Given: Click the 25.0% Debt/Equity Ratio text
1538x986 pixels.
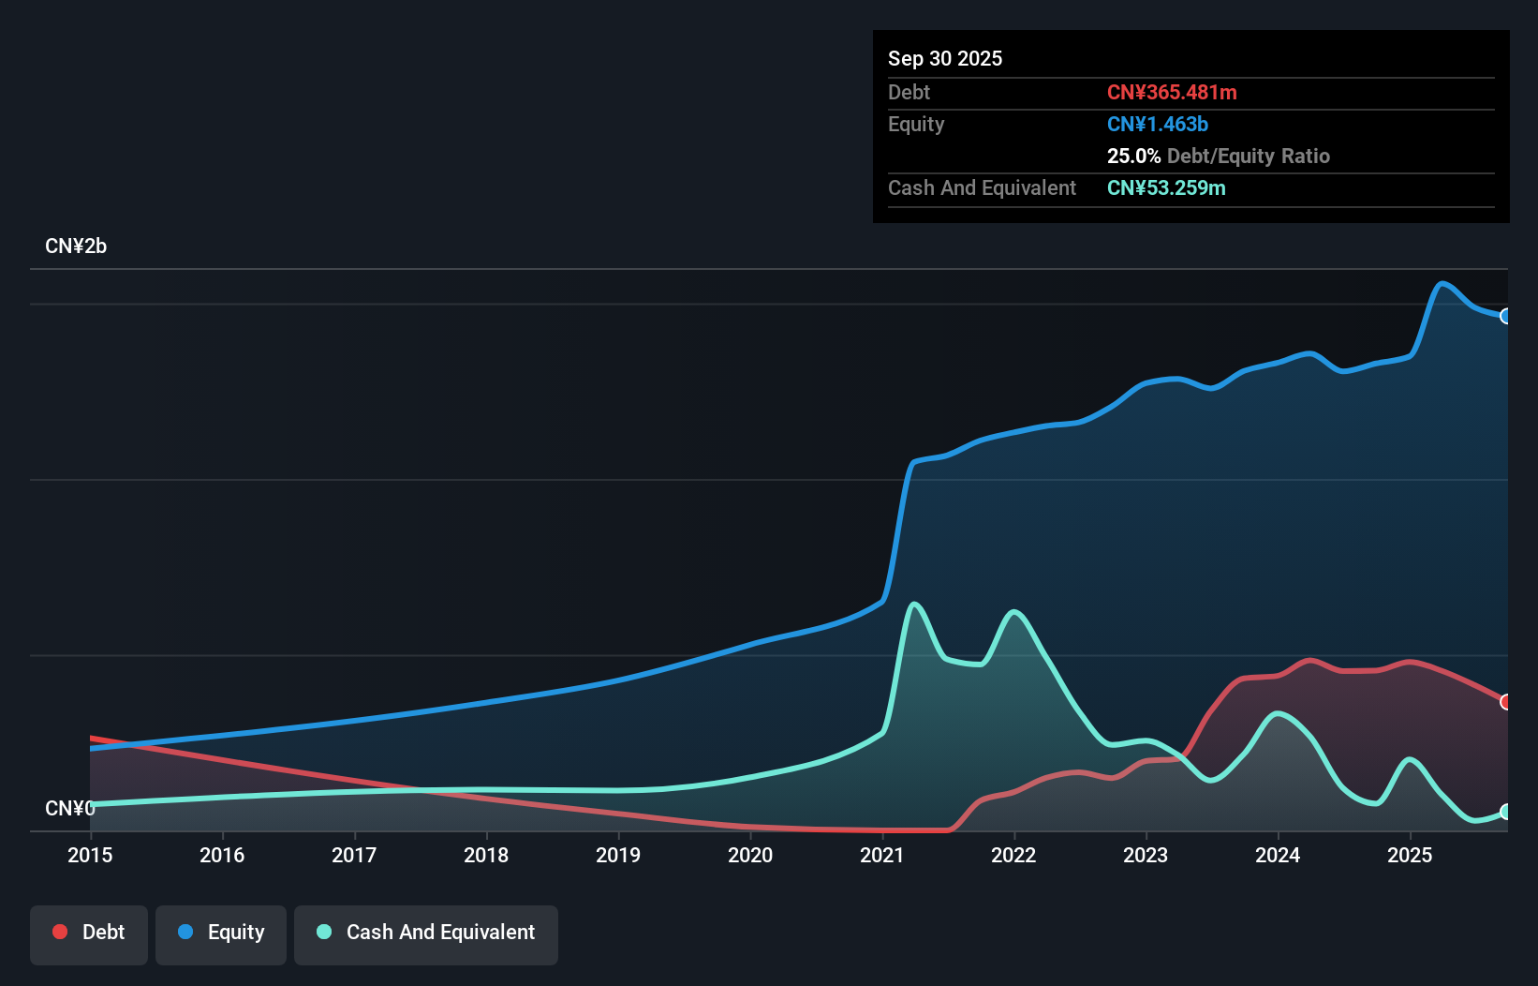Looking at the screenshot, I should 1219,156.
